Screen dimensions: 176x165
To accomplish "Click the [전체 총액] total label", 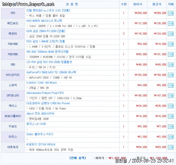I will tap(78, 158).
